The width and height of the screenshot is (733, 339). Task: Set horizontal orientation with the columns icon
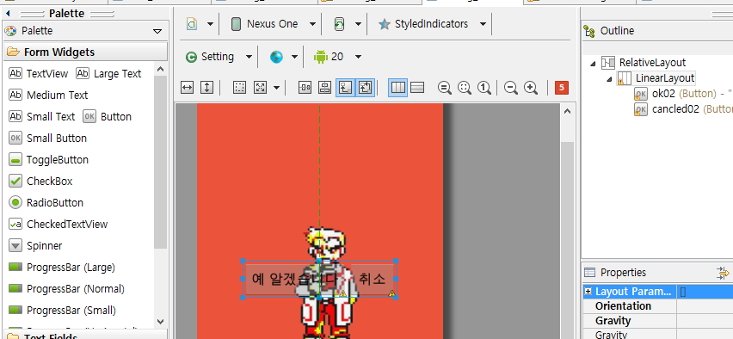pos(397,88)
